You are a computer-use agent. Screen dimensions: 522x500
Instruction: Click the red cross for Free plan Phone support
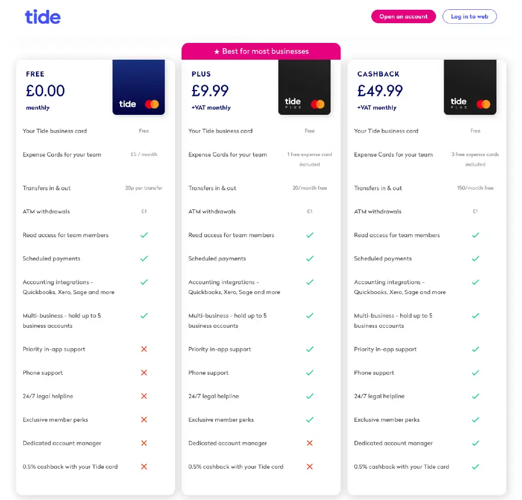(144, 372)
